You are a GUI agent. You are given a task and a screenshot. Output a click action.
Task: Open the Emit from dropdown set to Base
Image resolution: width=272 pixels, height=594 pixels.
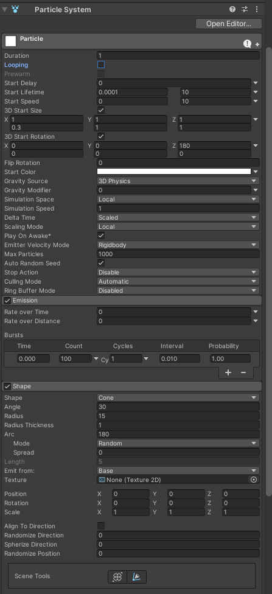178,470
